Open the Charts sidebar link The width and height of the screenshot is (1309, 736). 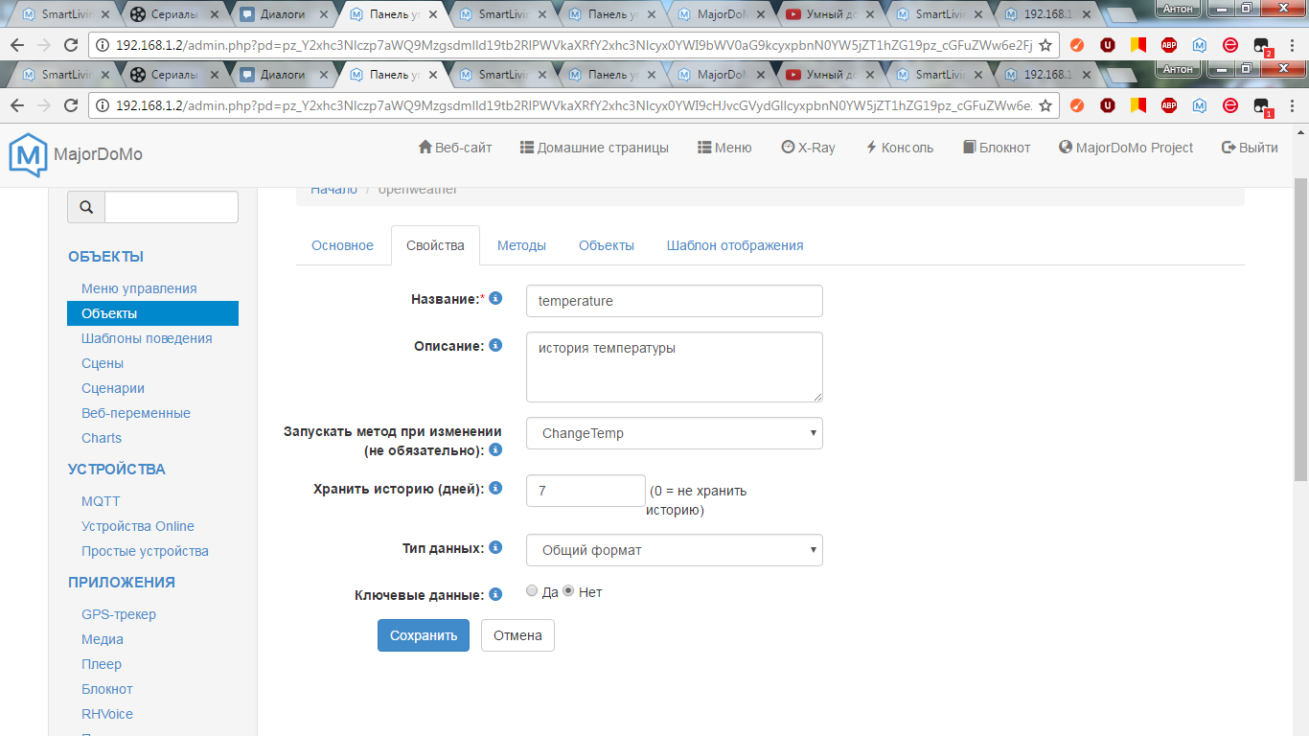102,438
